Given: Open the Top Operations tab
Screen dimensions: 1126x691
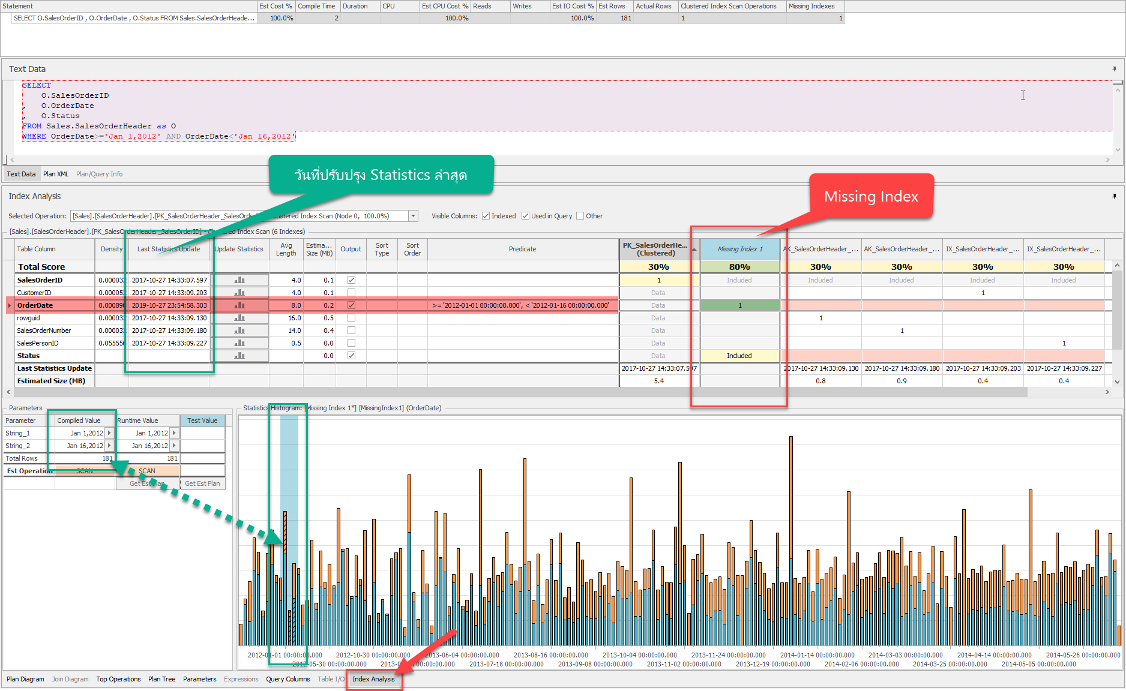Looking at the screenshot, I should point(118,679).
